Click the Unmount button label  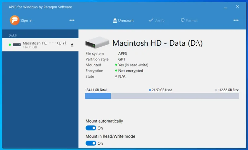coord(126,20)
